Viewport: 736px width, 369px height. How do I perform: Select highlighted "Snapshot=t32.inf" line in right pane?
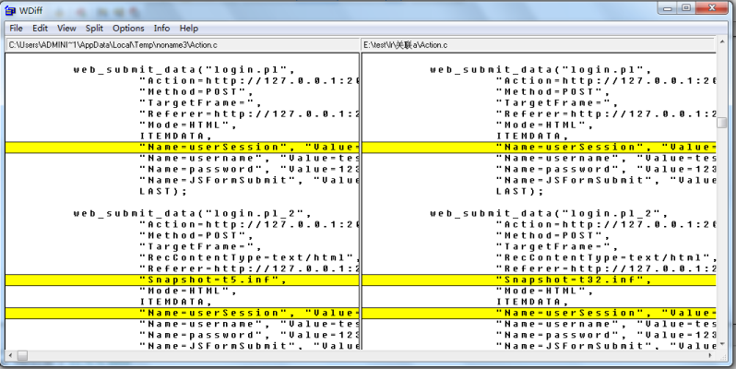[x=540, y=280]
